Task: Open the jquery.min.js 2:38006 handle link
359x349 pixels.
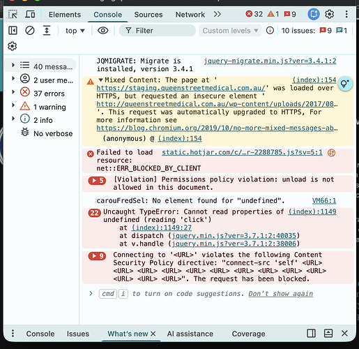Action: [234, 244]
